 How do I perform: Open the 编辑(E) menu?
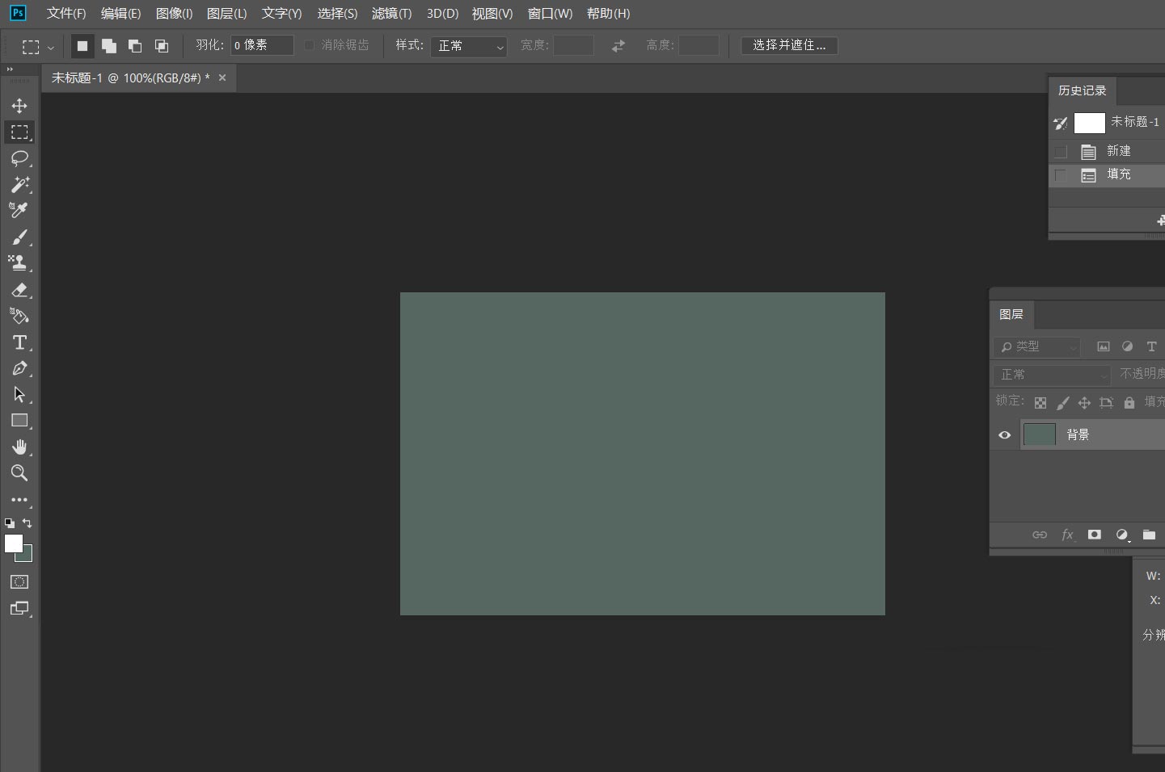[120, 14]
